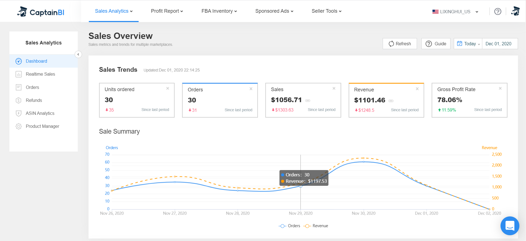The image size is (526, 241).
Task: Click the captain avatar profile icon
Action: (515, 11)
